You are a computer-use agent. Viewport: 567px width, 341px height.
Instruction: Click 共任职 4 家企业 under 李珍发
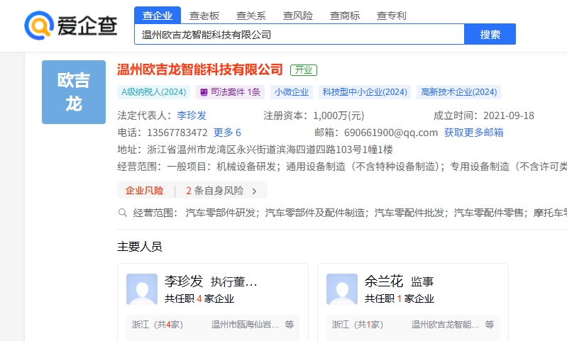coord(199,298)
